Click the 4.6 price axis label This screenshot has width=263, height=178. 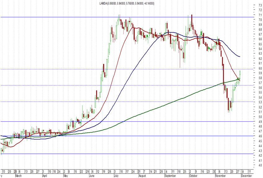(x=260, y=136)
